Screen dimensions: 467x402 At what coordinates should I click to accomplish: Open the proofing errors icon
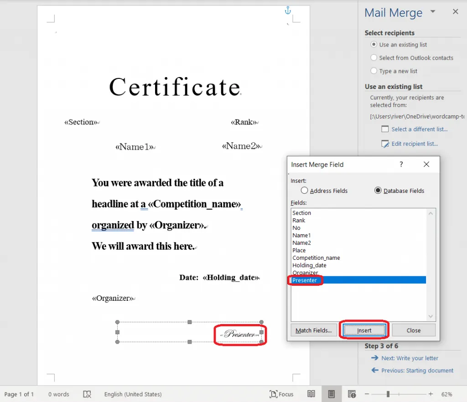point(87,394)
